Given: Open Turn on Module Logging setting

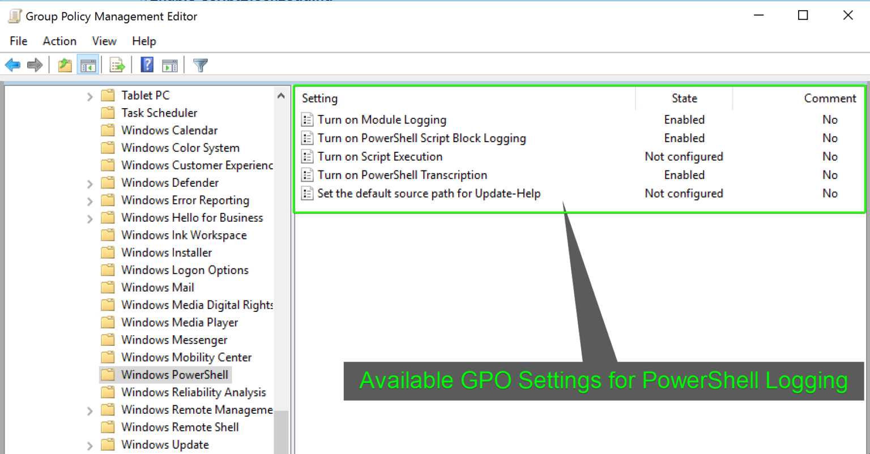Looking at the screenshot, I should tap(381, 119).
